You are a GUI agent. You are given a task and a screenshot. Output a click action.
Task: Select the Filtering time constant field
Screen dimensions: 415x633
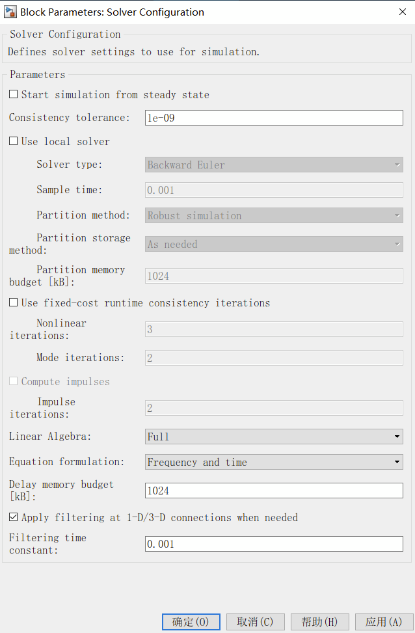[273, 543]
